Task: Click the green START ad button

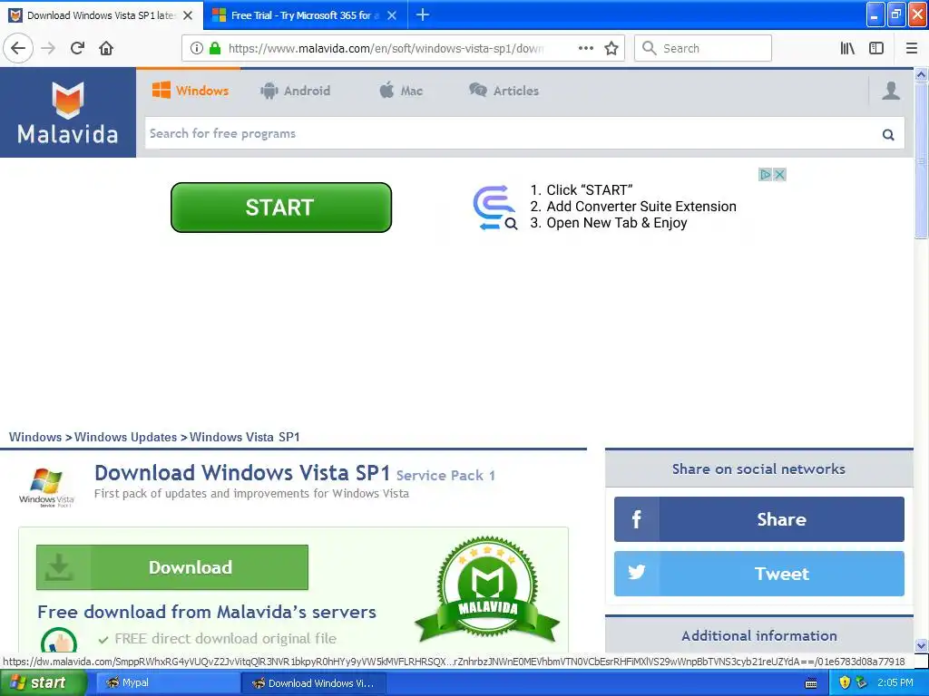Action: click(x=281, y=208)
